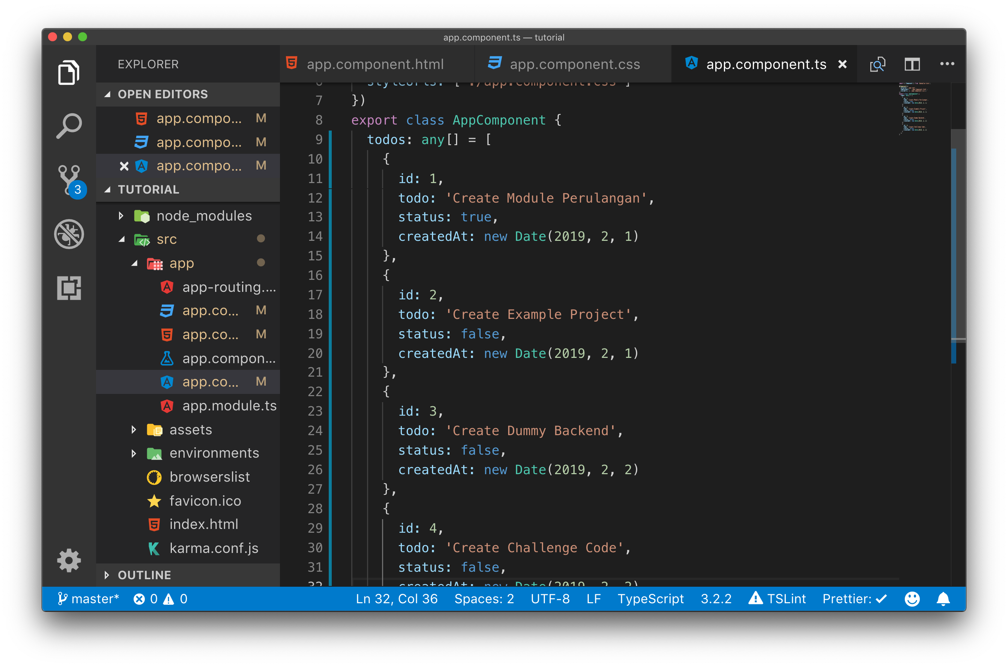Viewport: 1008px width, 667px height.
Task: Open favicon.ico in the explorer
Action: pyautogui.click(x=188, y=501)
